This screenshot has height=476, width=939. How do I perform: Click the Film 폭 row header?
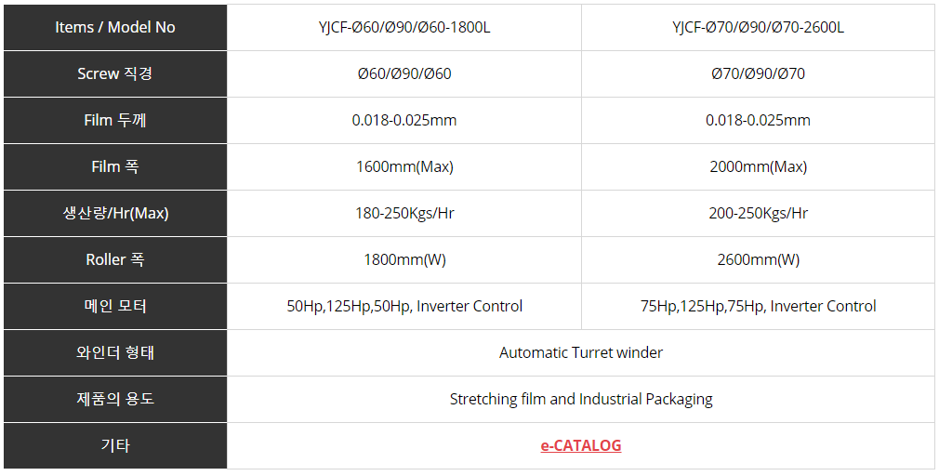coord(115,166)
